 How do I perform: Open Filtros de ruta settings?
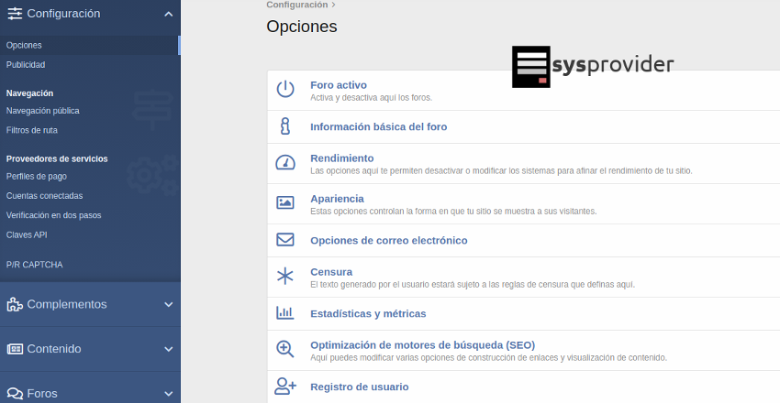[x=32, y=130]
